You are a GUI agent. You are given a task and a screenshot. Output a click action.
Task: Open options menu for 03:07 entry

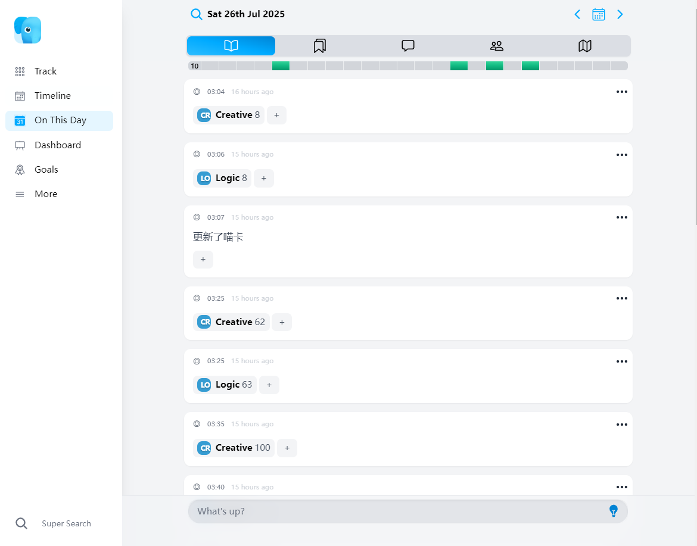[x=621, y=218]
